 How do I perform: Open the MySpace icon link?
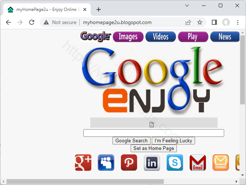coord(106,162)
